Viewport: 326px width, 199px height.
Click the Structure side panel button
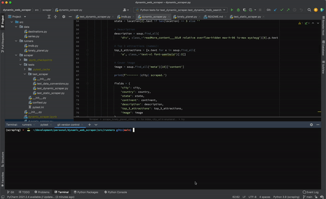click(x=3, y=159)
